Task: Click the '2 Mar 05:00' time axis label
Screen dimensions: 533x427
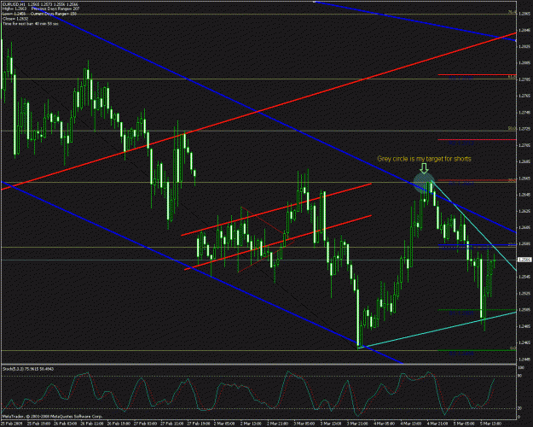Action: [224, 424]
